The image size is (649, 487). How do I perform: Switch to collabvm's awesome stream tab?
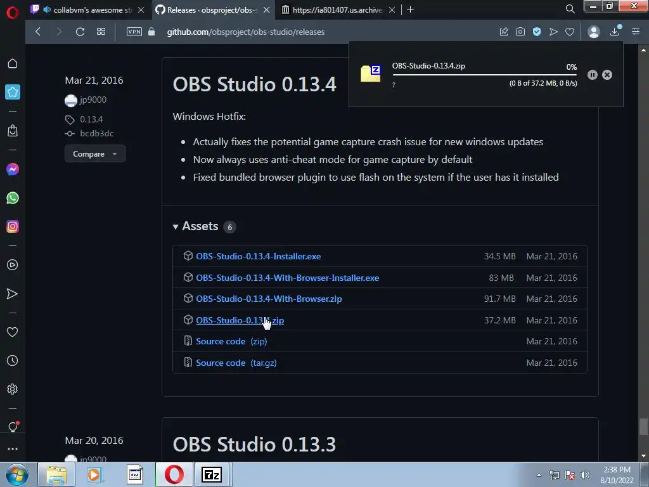(x=87, y=10)
